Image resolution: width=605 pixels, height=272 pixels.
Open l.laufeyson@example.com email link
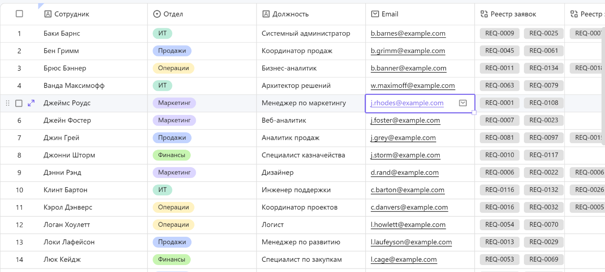411,242
